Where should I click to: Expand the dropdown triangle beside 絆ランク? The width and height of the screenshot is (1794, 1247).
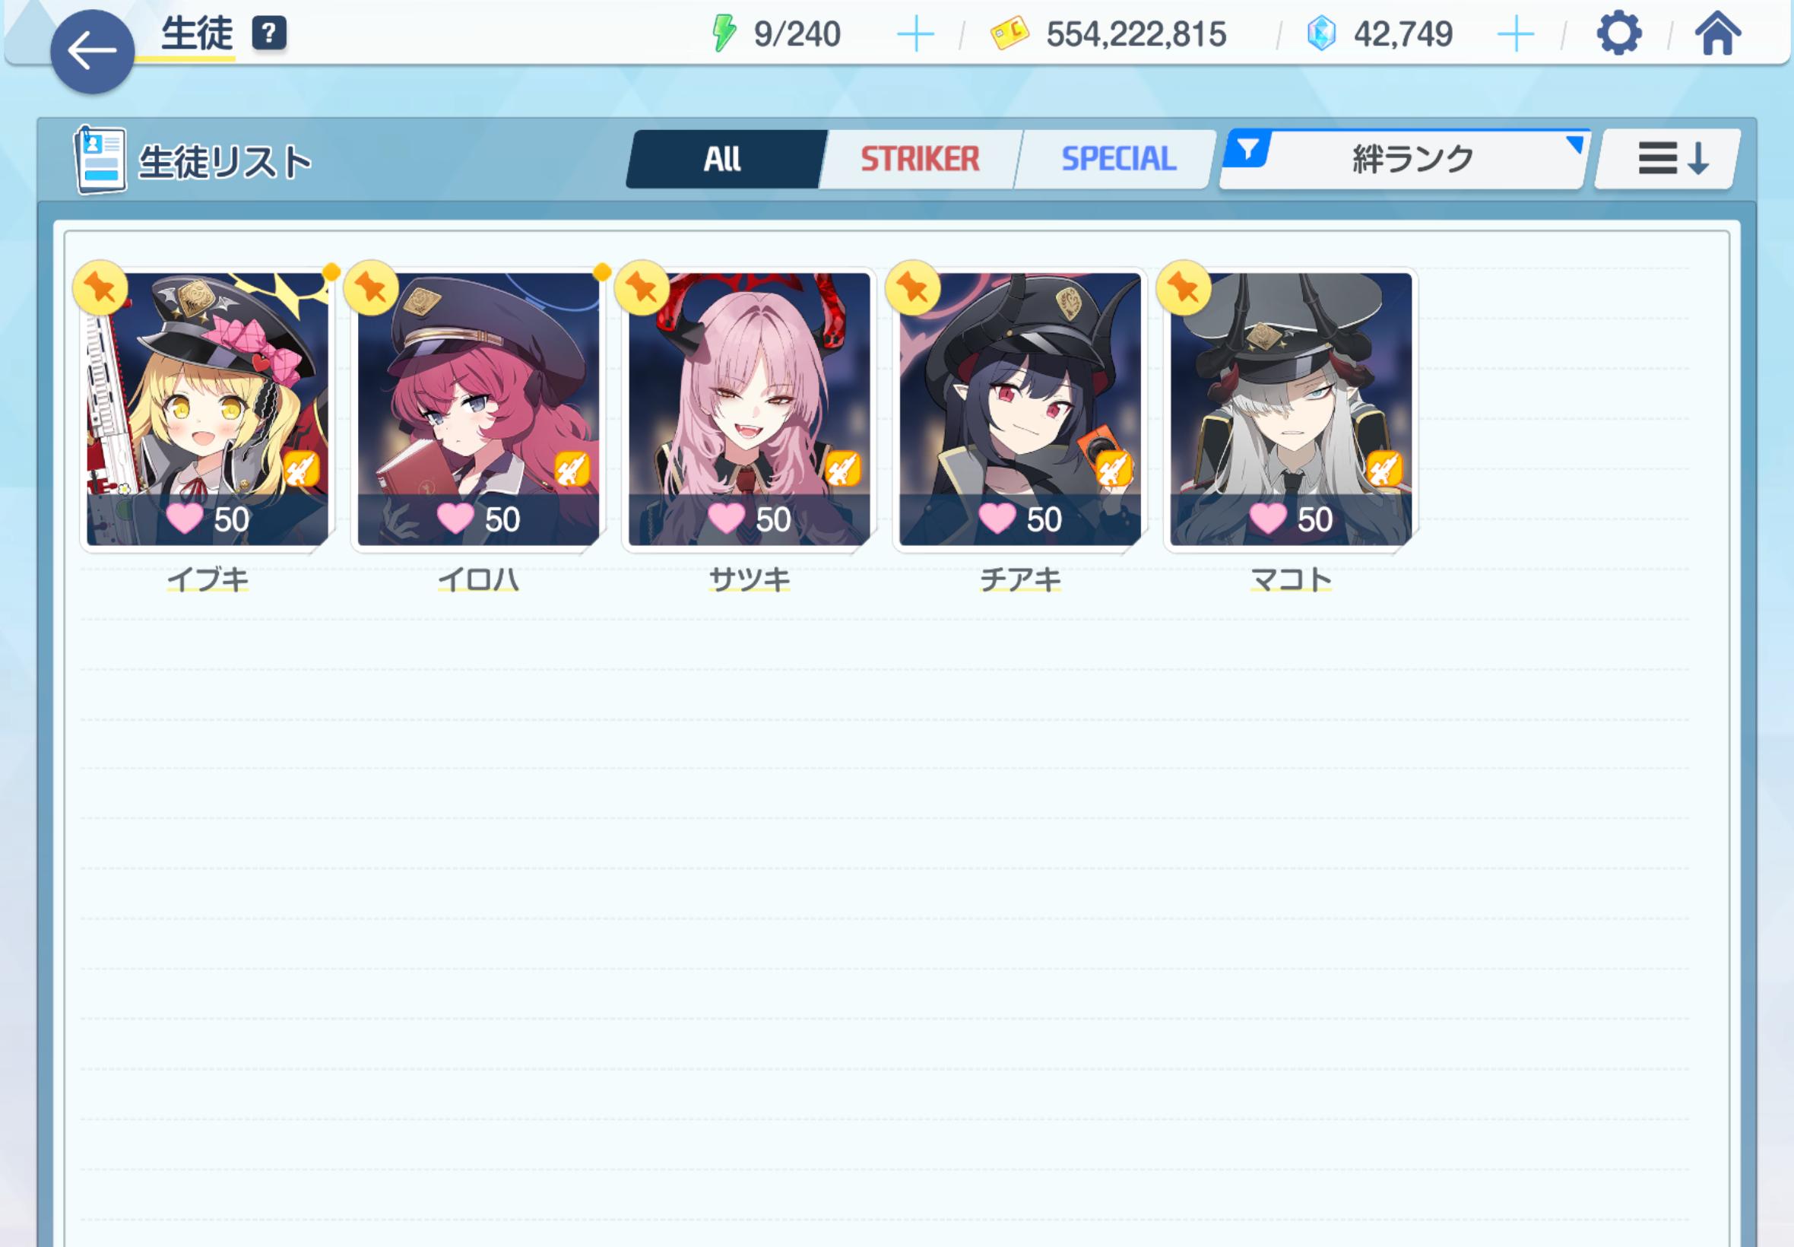pyautogui.click(x=1574, y=145)
